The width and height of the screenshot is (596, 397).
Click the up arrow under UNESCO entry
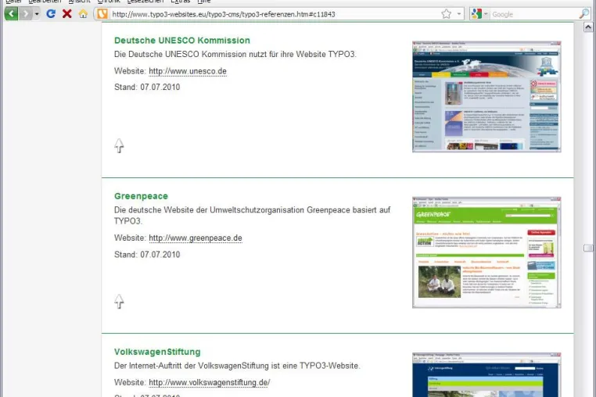[119, 146]
